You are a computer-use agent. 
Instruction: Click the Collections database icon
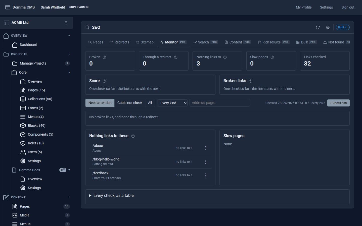23,99
